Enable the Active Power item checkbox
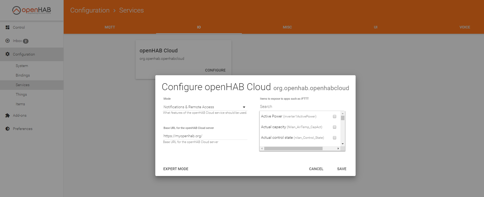 pyautogui.click(x=335, y=116)
